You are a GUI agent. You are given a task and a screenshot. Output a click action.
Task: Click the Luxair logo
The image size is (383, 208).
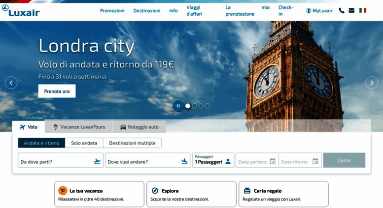click(x=21, y=10)
